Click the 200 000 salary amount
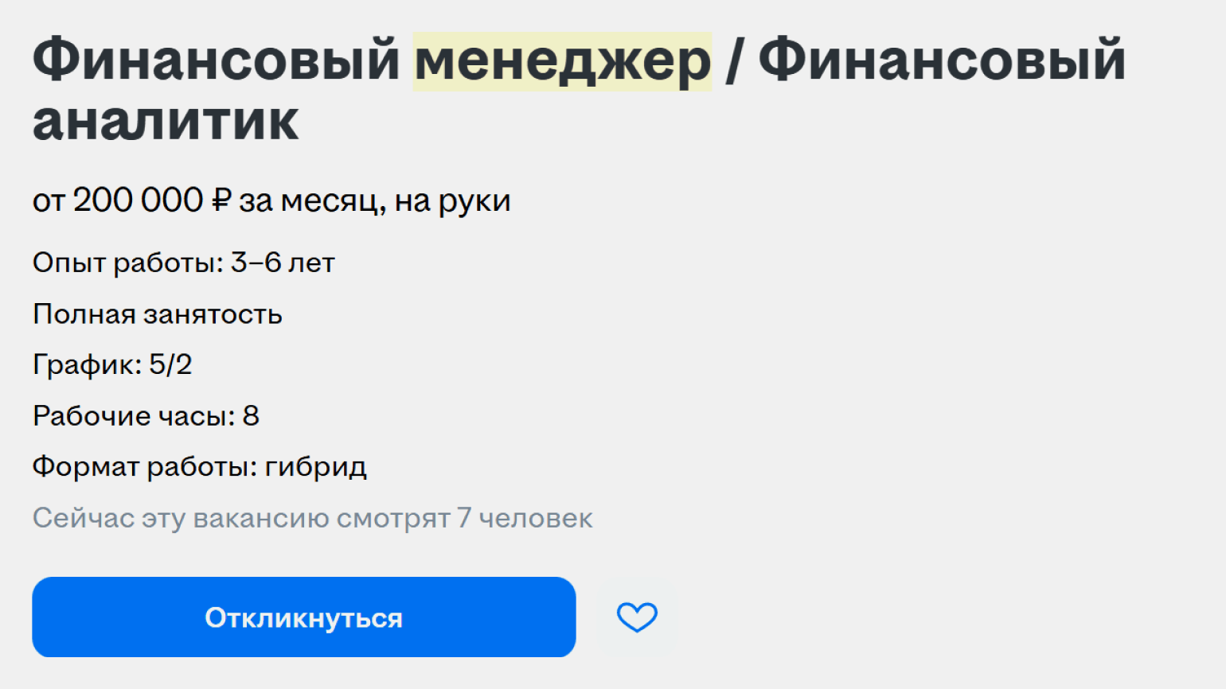 tap(138, 200)
